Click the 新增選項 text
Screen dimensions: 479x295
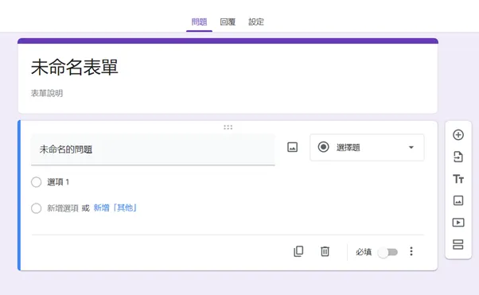(x=63, y=208)
